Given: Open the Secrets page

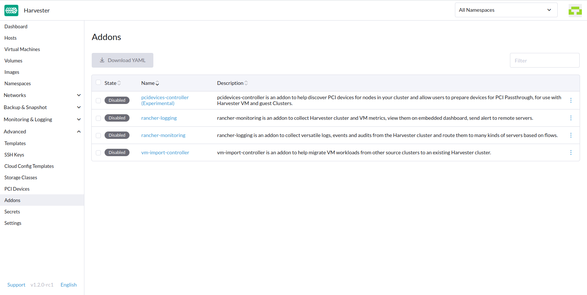Looking at the screenshot, I should [x=12, y=212].
